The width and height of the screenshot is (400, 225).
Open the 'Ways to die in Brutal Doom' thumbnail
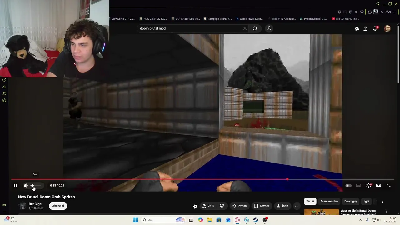321,212
